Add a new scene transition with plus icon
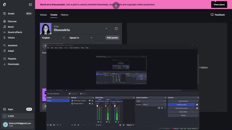 (159, 108)
